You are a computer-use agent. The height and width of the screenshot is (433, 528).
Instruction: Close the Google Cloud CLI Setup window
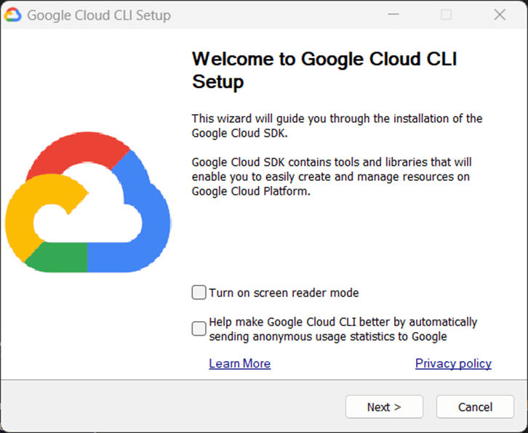click(x=500, y=15)
